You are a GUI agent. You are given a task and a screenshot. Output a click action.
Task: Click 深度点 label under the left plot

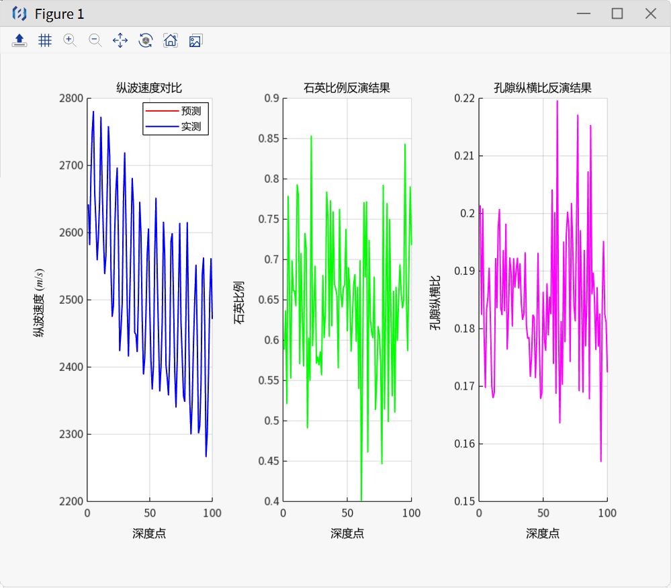149,533
